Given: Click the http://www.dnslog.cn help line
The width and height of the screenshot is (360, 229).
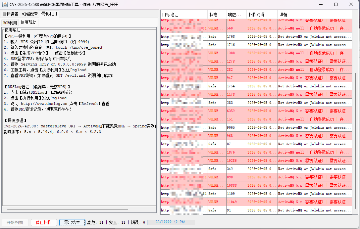Looking at the screenshot, I should click(57, 104).
